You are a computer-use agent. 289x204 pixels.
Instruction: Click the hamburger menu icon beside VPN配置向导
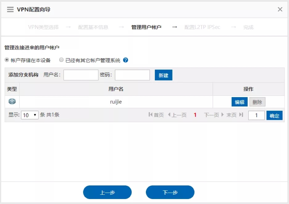(10, 10)
